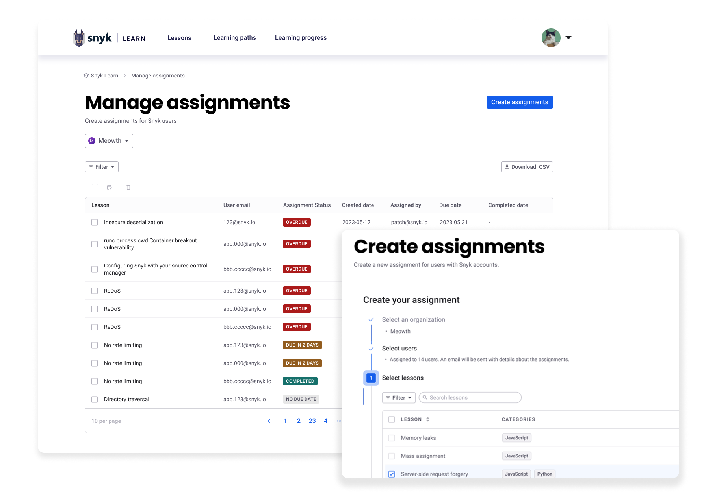Screen dimensions: 717x498
Task: Click the Download CSV button
Action: (527, 167)
